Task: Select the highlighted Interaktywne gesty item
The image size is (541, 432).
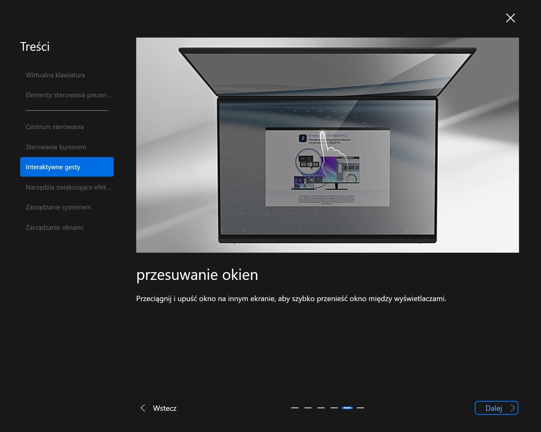Action: 67,167
